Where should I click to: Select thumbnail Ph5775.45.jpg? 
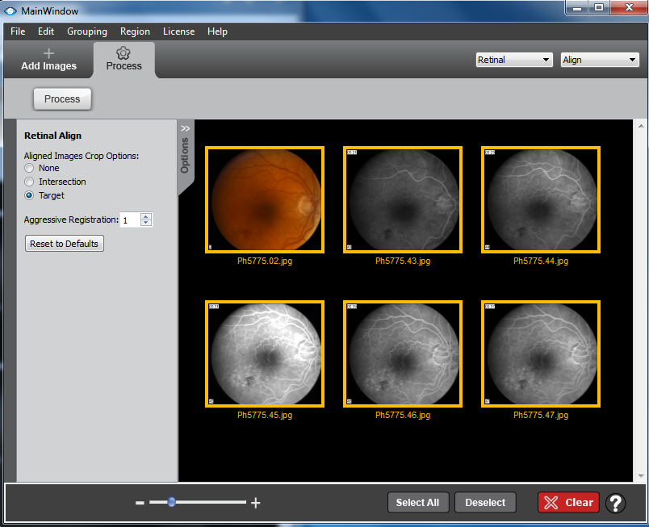(265, 353)
